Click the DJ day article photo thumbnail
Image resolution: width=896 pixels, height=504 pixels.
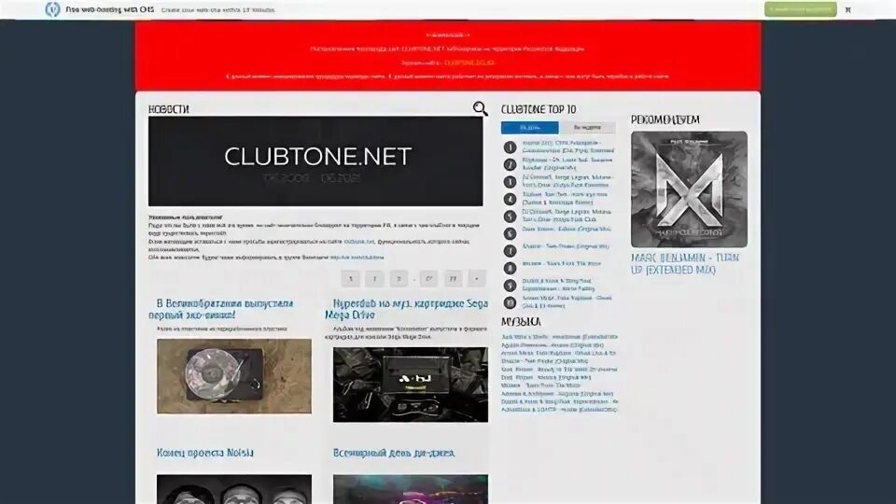tap(411, 489)
